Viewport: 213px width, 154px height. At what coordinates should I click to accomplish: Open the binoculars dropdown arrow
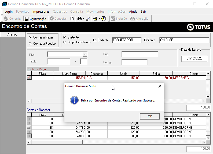pyautogui.click(x=83, y=19)
